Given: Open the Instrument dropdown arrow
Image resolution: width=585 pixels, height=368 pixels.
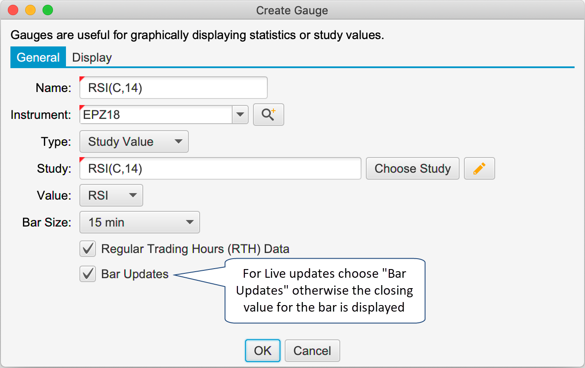Looking at the screenshot, I should point(240,115).
